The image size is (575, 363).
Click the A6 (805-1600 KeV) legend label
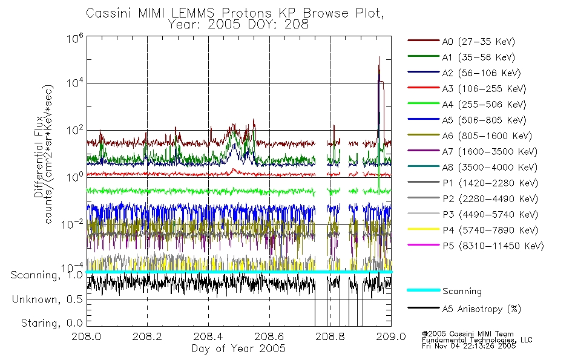pos(487,136)
